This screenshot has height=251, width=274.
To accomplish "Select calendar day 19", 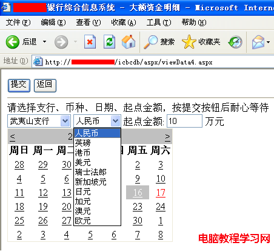I will pos(43,207).
